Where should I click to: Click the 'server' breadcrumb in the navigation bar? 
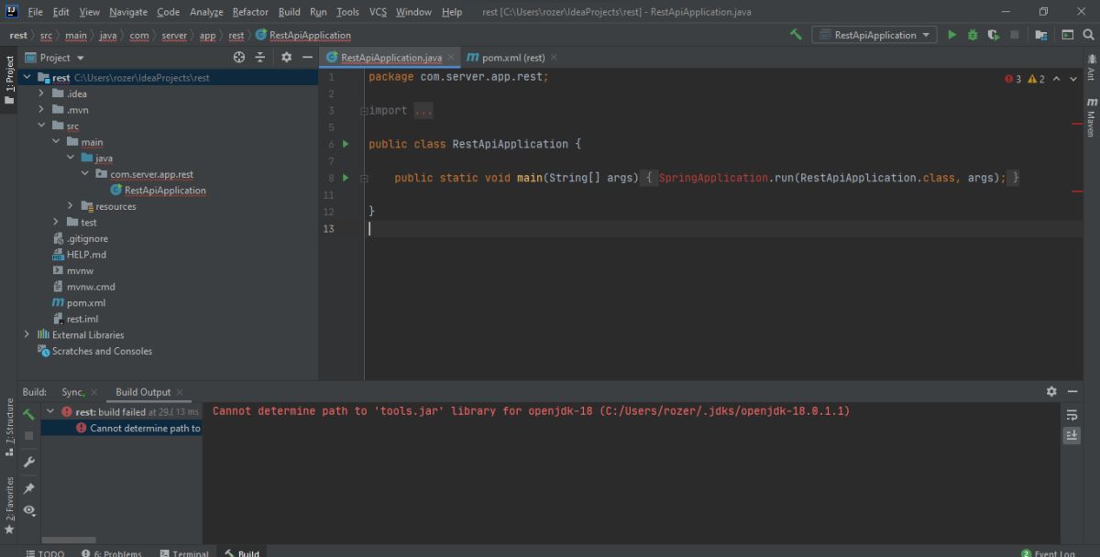point(174,36)
